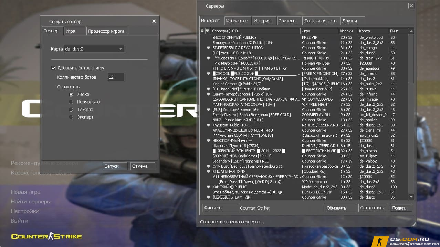Click Колличество ботов input field
This screenshot has height=247, width=440.
(x=116, y=77)
